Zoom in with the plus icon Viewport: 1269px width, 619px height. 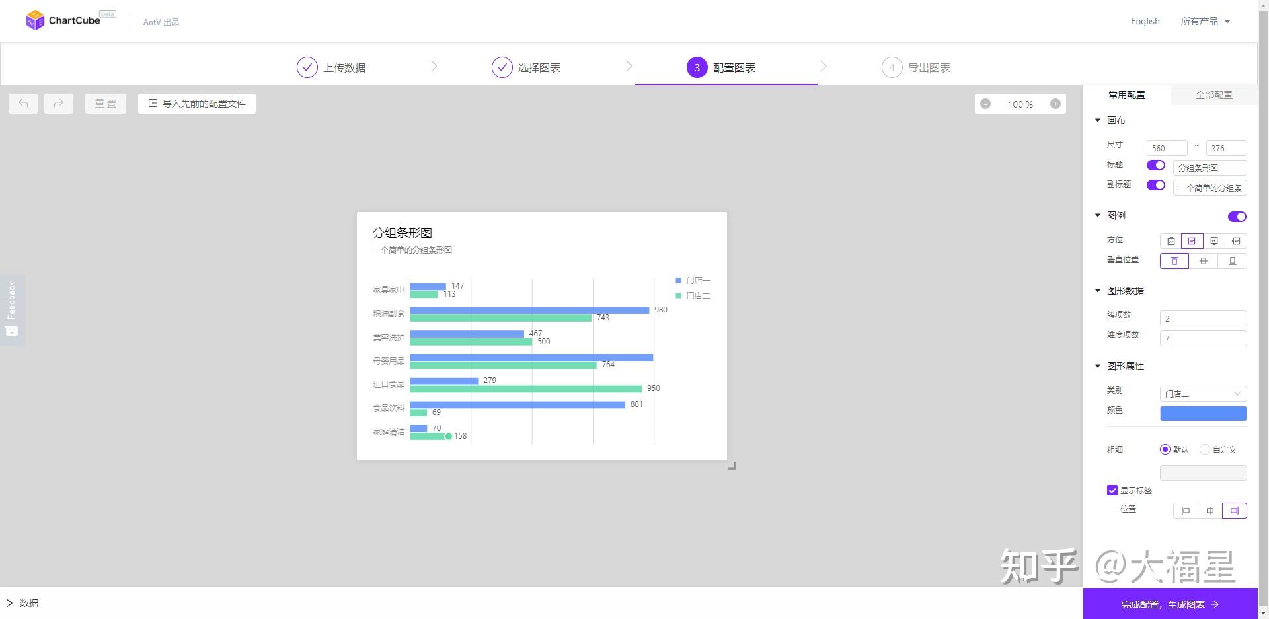[1056, 104]
